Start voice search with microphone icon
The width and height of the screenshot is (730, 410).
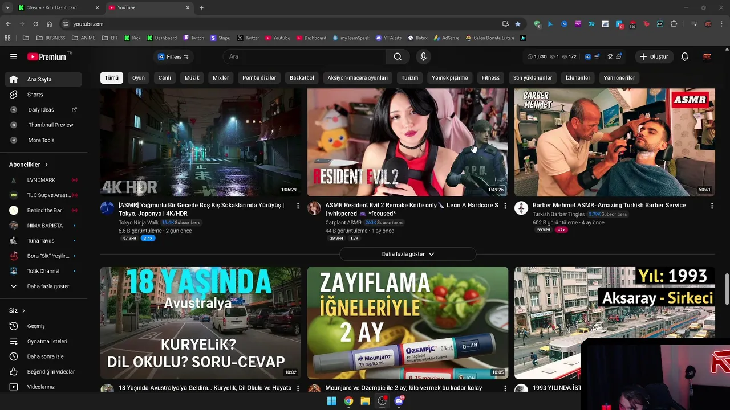(x=423, y=56)
